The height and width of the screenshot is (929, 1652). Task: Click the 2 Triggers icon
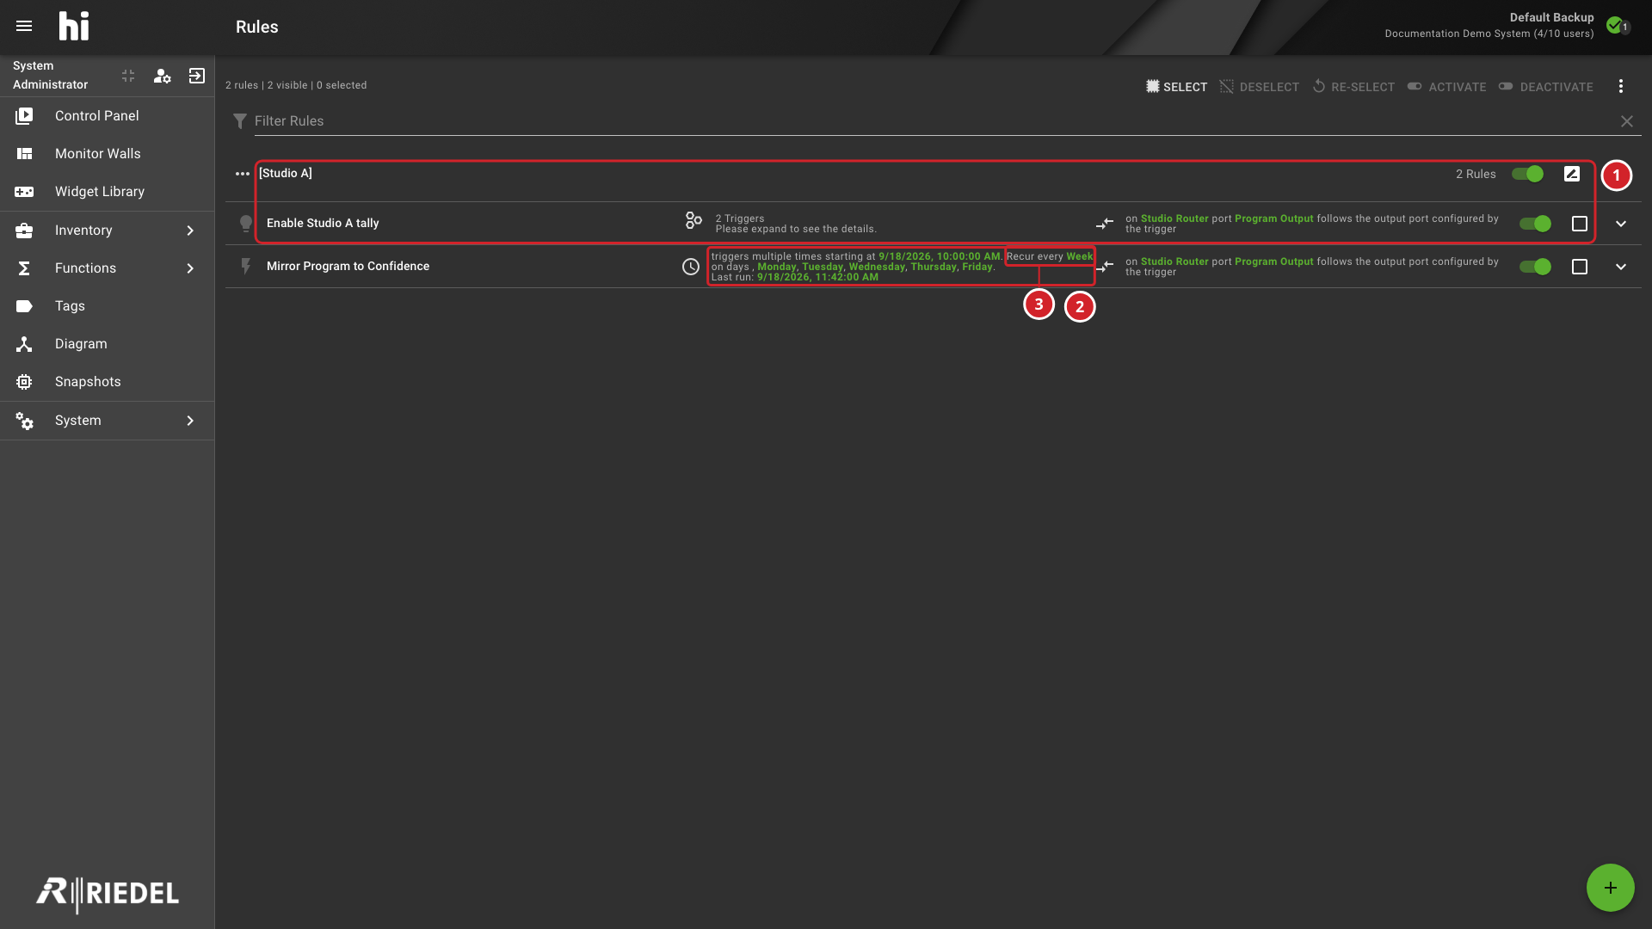click(x=693, y=221)
